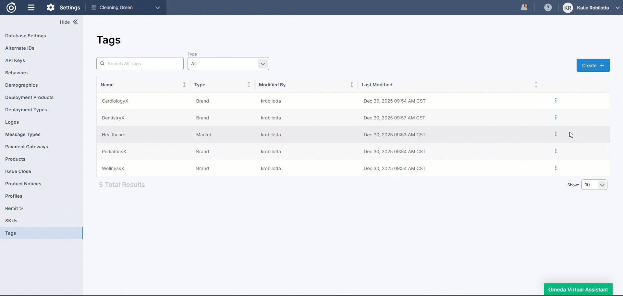Viewport: 623px width, 296px height.
Task: Open the Cleaning Green database selector
Action: point(126,7)
